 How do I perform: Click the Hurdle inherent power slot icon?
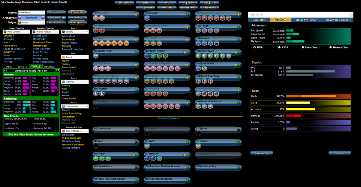[x=199, y=146]
